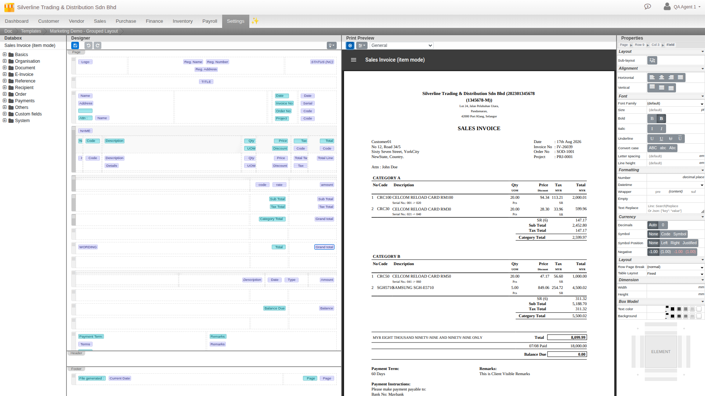Open the Payroll menu

(210, 21)
